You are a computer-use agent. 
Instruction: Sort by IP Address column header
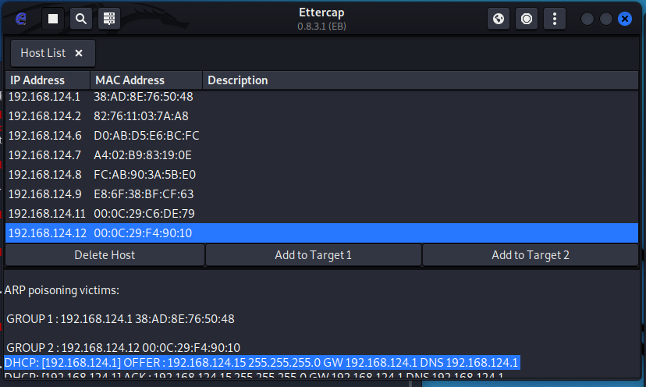tap(48, 80)
